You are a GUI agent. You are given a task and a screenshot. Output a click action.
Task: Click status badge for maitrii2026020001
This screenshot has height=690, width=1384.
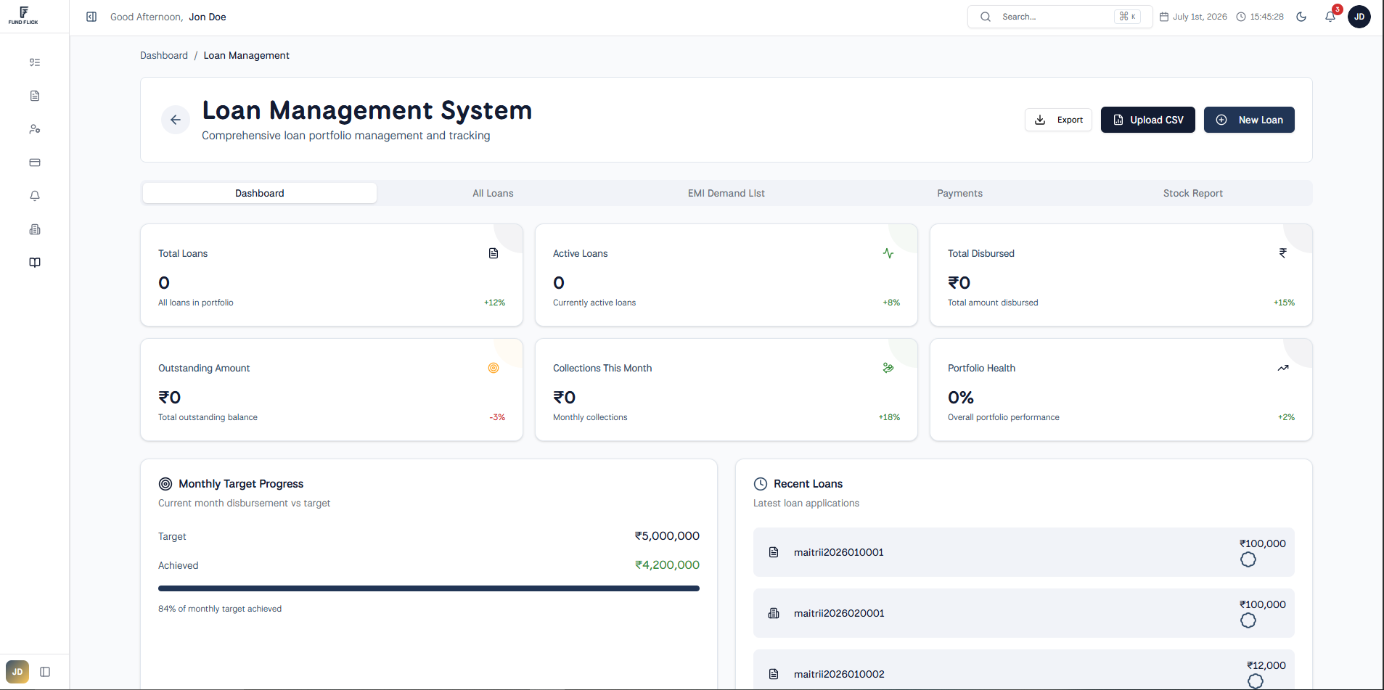(x=1248, y=620)
